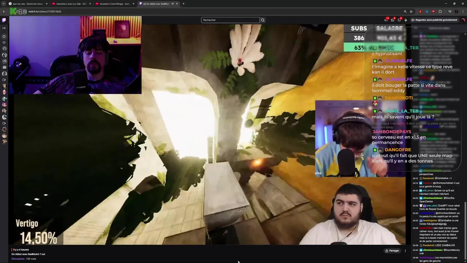Focus the Rechercher search field

point(230,20)
